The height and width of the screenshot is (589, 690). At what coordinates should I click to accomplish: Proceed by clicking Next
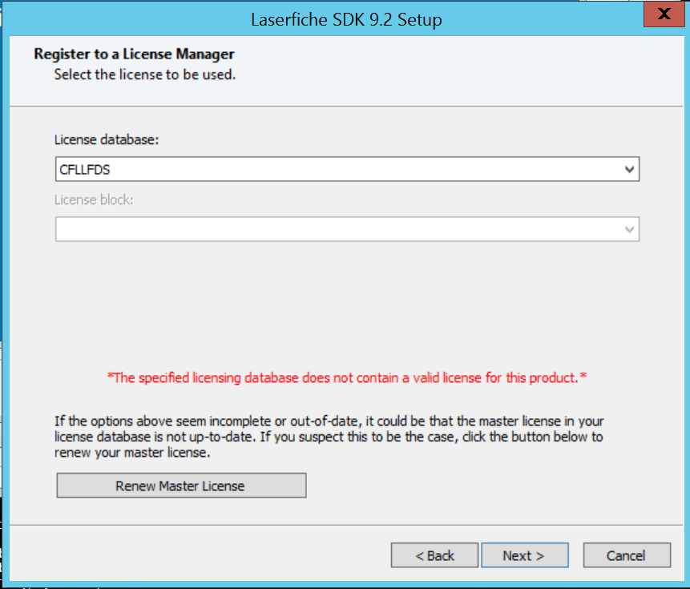click(x=523, y=555)
